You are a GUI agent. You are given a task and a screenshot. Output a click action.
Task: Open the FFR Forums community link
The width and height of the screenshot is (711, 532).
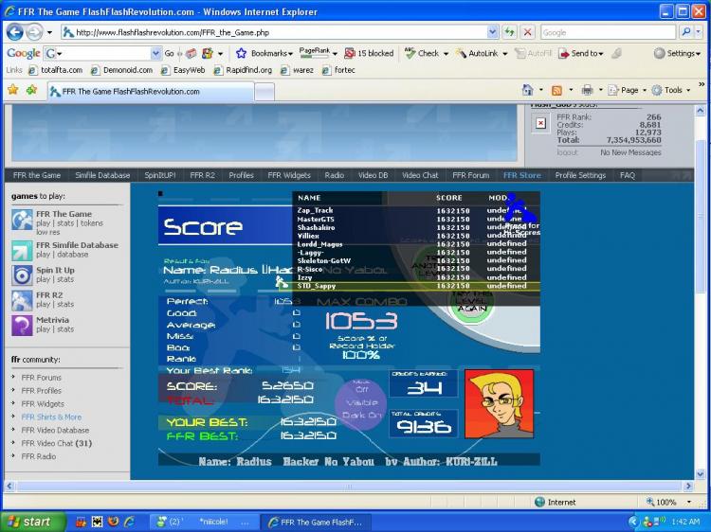point(41,378)
